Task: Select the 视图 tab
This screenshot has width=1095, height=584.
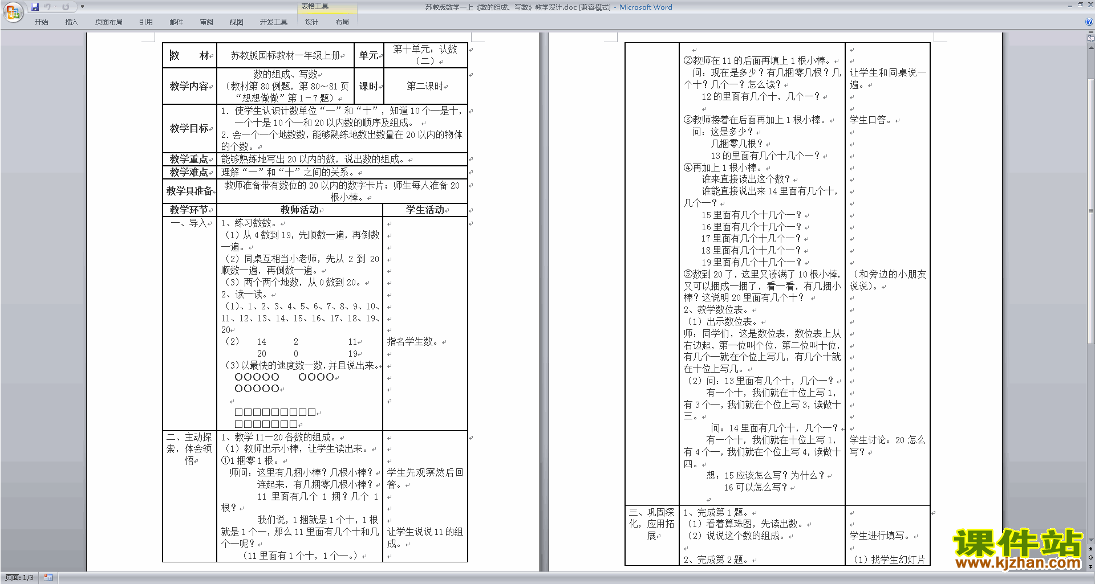Action: click(237, 22)
